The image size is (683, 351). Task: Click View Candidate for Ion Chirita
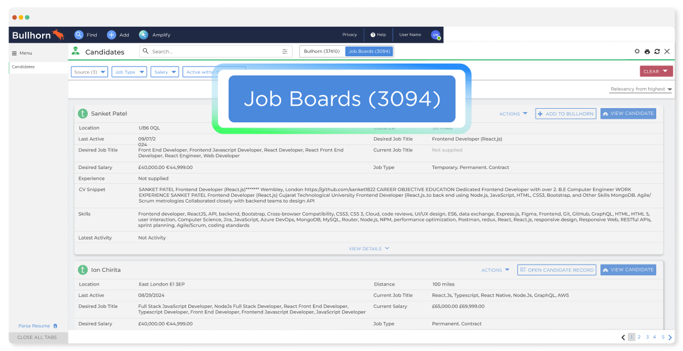tap(628, 270)
